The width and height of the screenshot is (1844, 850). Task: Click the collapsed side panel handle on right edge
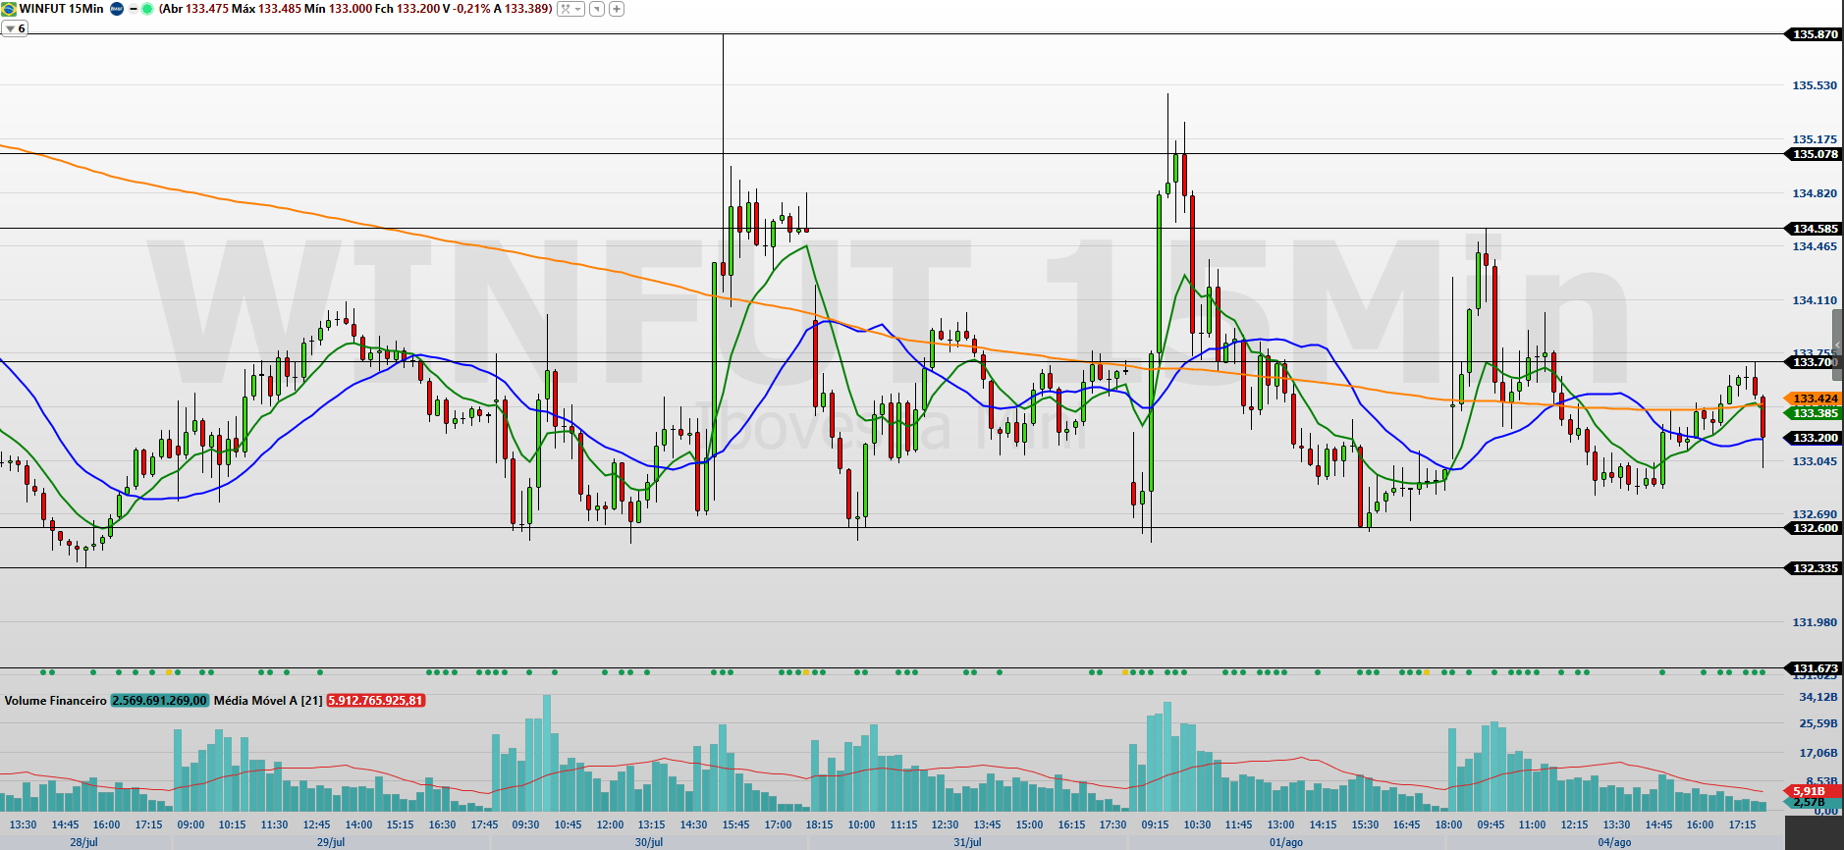[1838, 345]
